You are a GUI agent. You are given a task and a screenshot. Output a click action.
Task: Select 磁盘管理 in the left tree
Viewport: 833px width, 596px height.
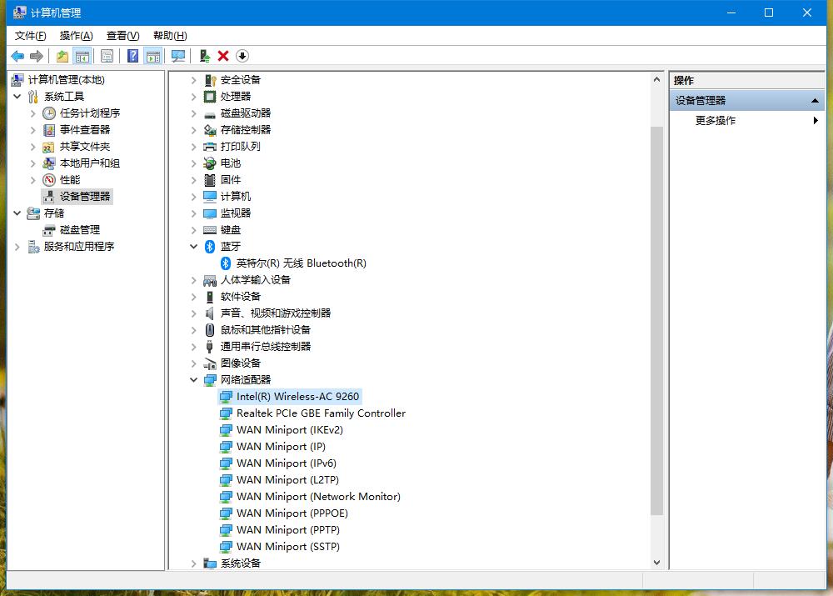[x=80, y=230]
